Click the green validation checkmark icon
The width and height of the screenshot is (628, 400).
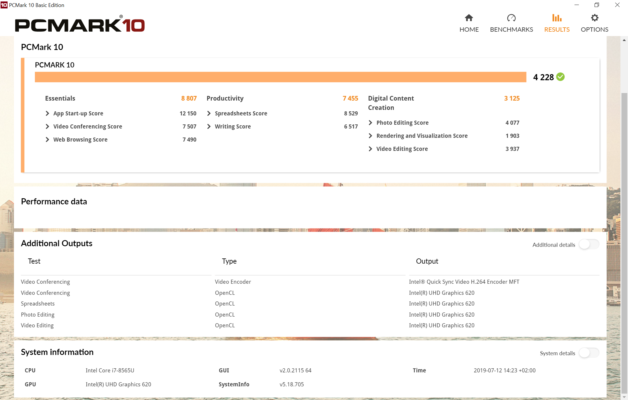[x=560, y=77]
